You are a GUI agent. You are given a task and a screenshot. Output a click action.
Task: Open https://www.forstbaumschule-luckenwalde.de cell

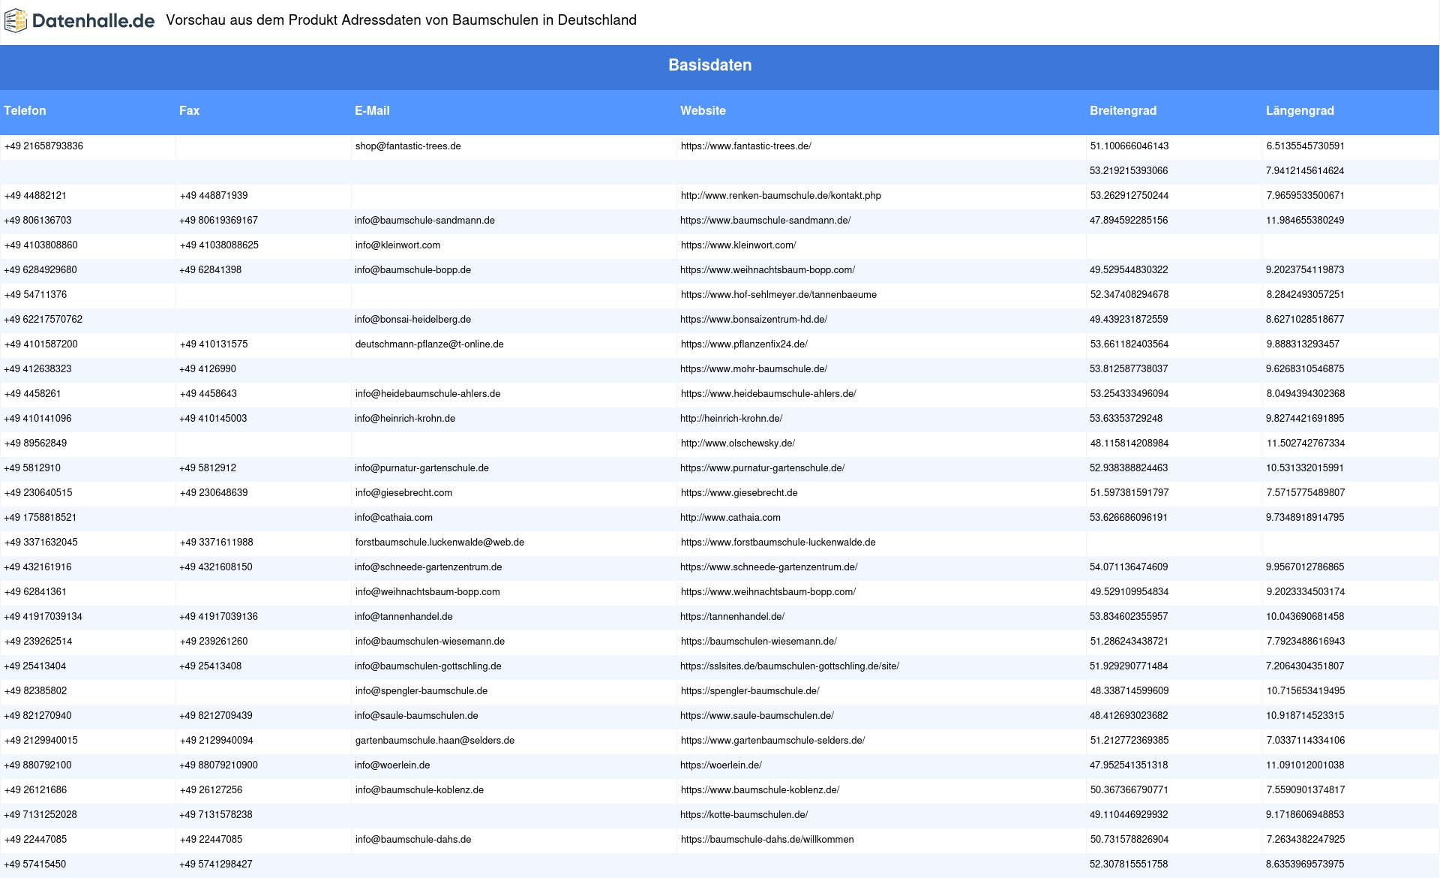click(x=778, y=543)
